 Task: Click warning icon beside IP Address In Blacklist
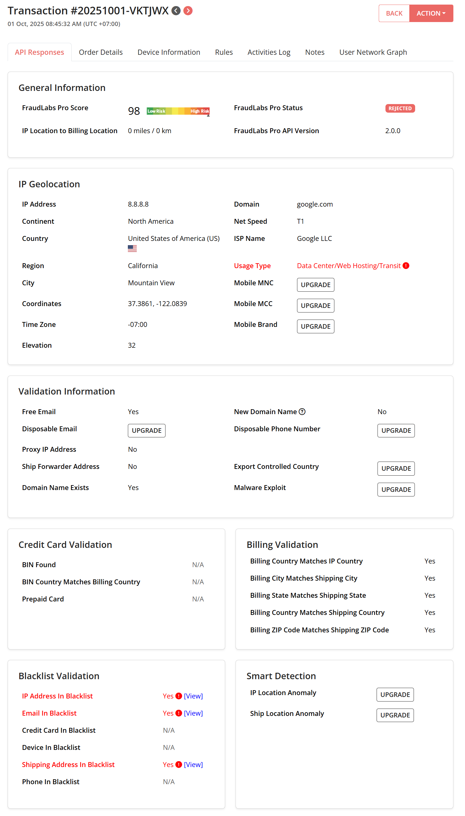(x=179, y=696)
